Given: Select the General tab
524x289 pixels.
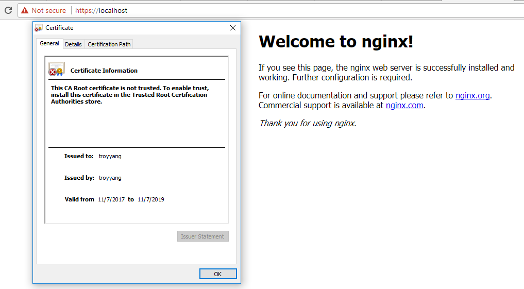Looking at the screenshot, I should pyautogui.click(x=49, y=44).
